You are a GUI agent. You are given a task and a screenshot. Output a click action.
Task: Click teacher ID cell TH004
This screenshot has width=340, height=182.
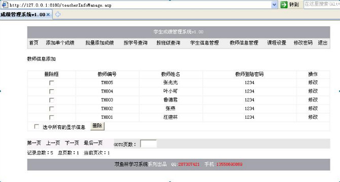click(x=107, y=92)
